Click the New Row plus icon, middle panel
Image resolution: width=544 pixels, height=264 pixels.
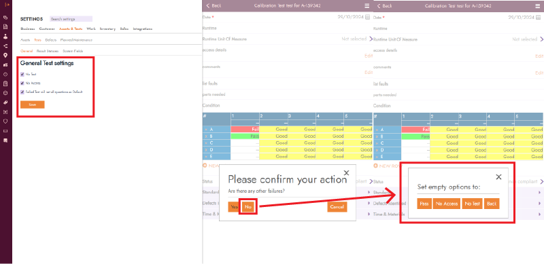tap(205, 166)
